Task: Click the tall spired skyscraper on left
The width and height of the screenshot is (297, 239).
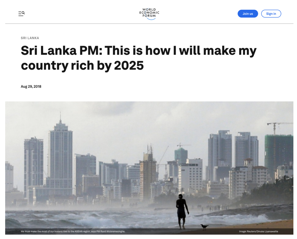Action: pos(60,154)
